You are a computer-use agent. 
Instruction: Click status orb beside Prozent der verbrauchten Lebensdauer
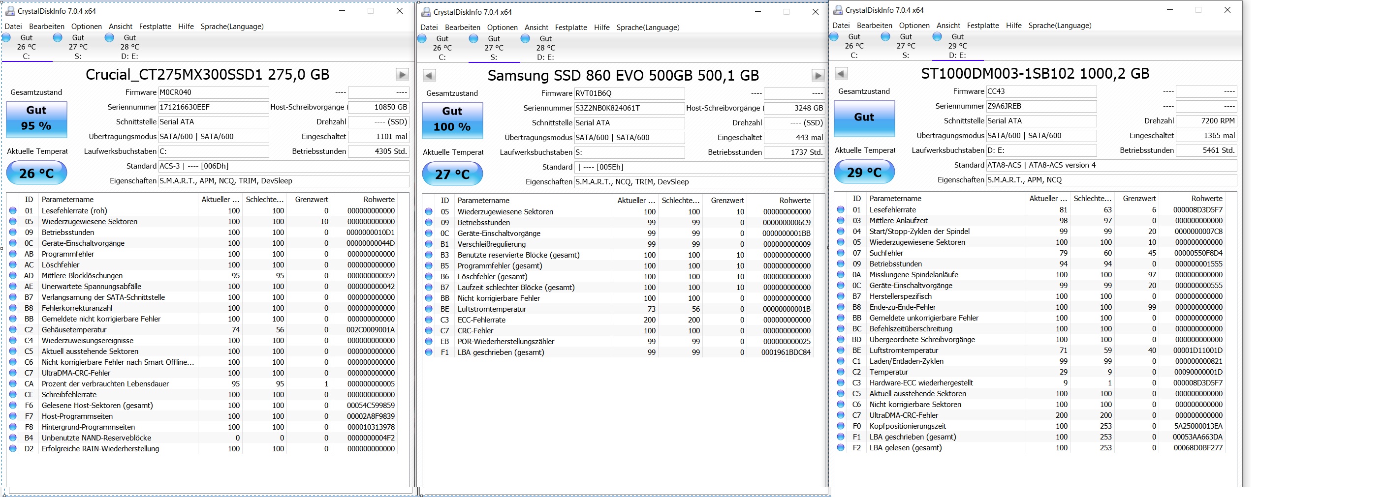click(x=13, y=383)
